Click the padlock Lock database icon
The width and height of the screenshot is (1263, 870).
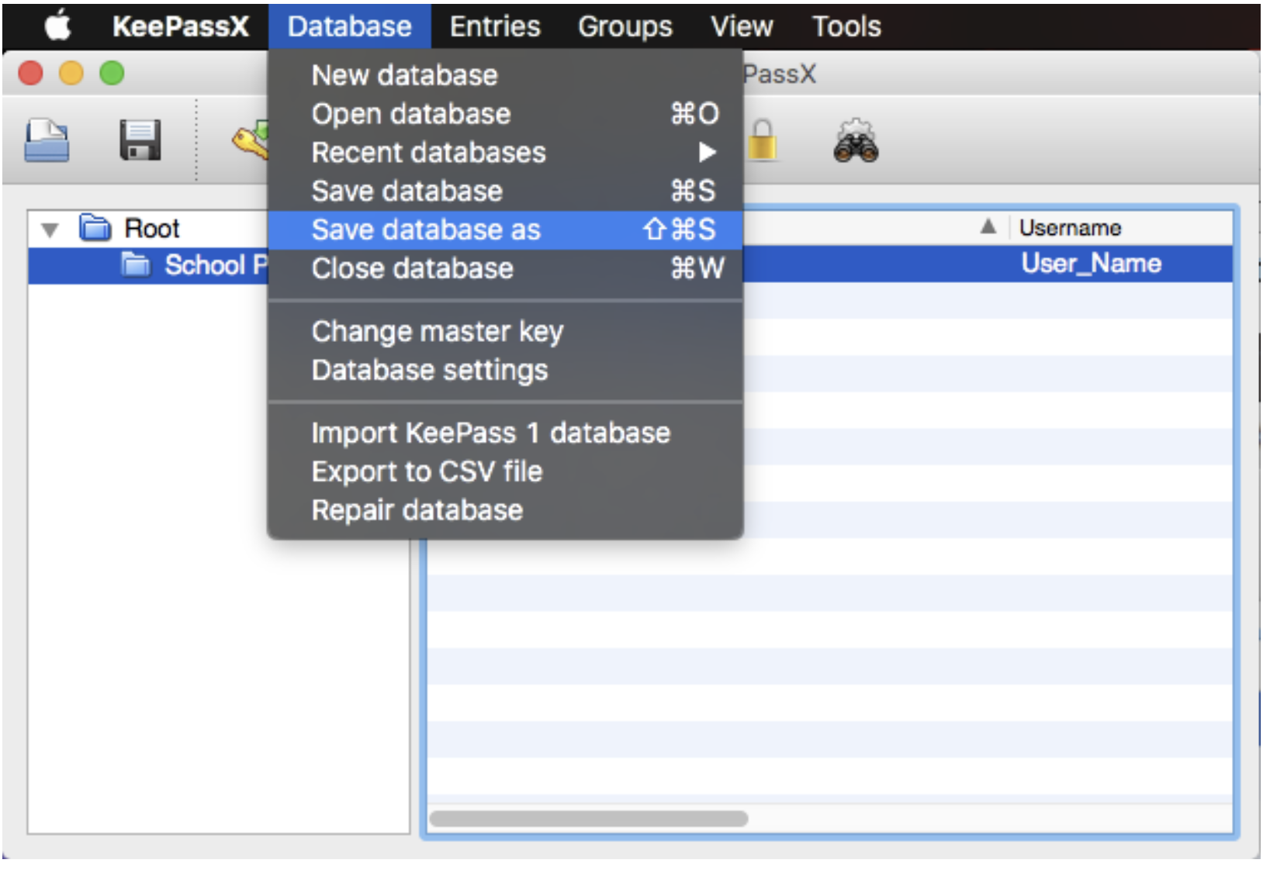click(x=763, y=140)
